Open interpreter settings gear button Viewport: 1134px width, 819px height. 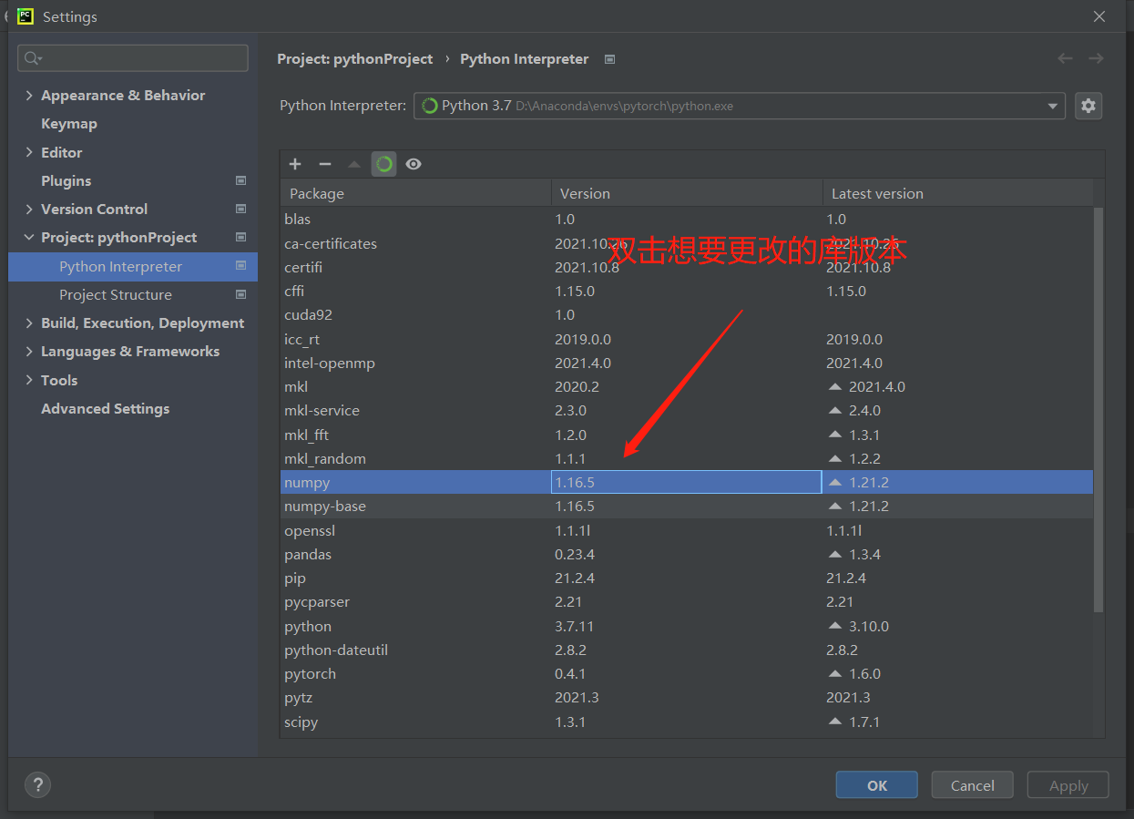click(1088, 106)
